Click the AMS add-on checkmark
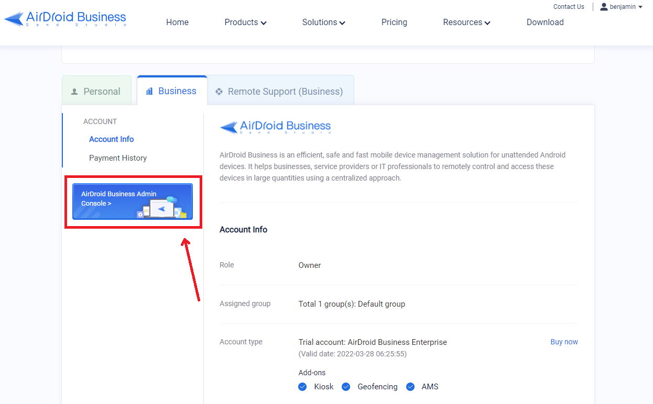The height and width of the screenshot is (404, 653). (x=410, y=387)
